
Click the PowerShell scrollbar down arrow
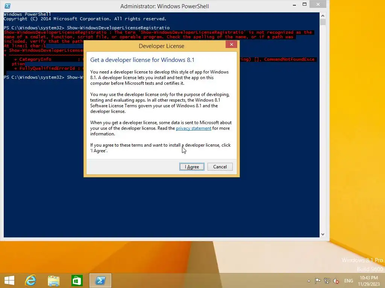pos(323,234)
